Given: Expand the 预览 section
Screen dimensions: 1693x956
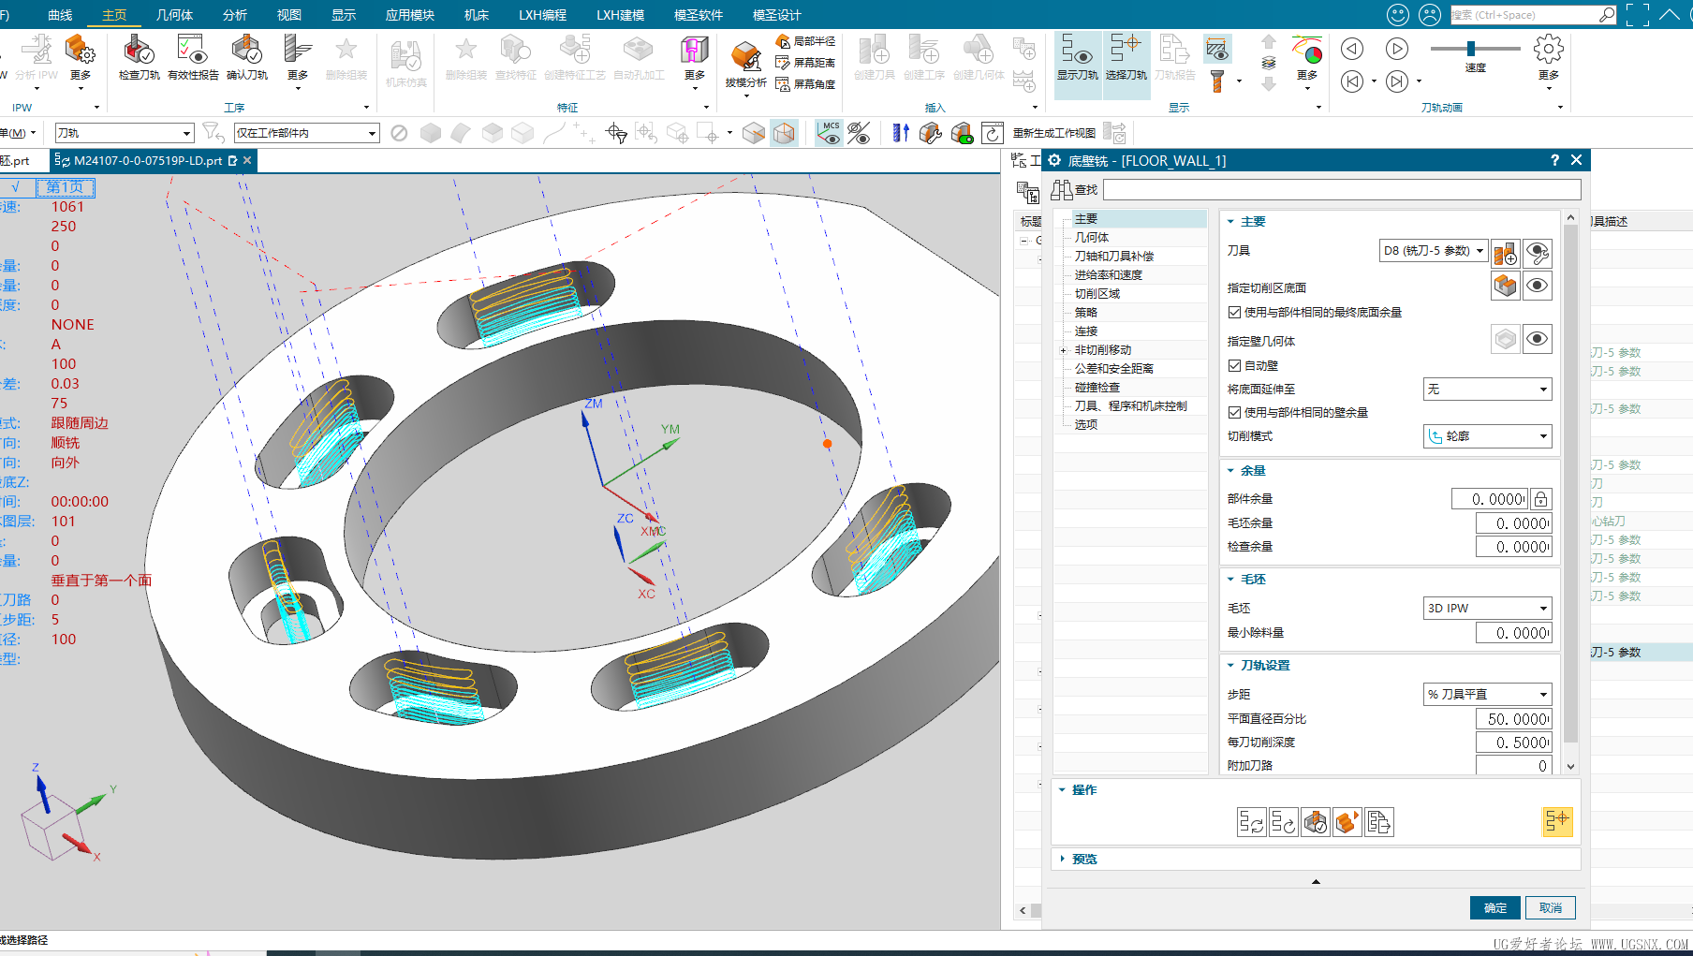Looking at the screenshot, I should pos(1062,859).
